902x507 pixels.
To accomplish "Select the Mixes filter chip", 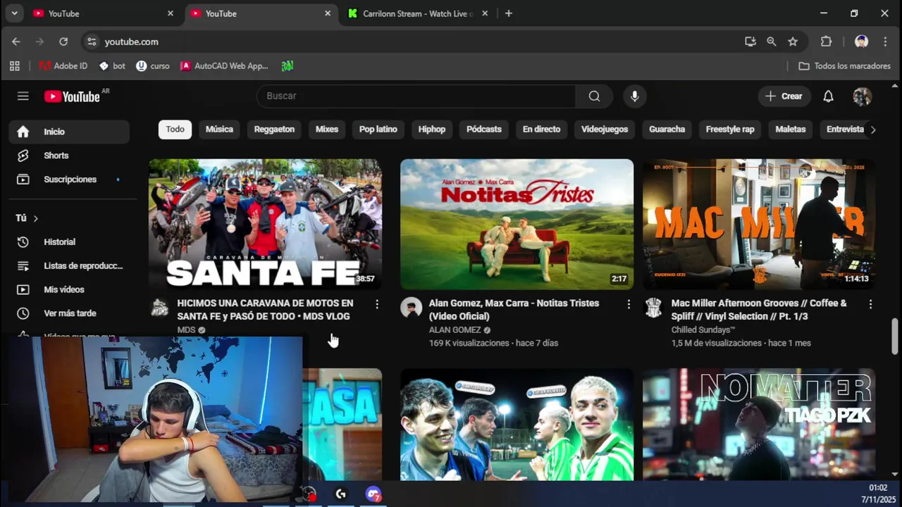I will tap(327, 130).
